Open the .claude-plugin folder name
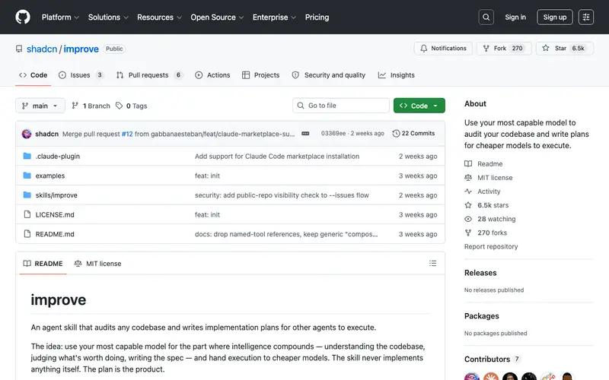609x380 pixels. [58, 157]
